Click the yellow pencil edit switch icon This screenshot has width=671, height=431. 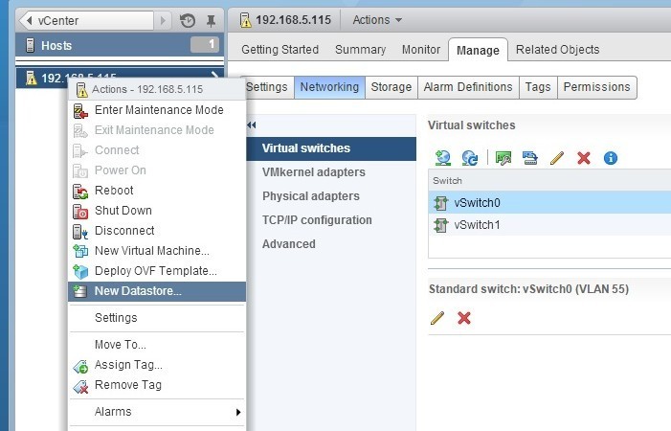[x=557, y=158]
